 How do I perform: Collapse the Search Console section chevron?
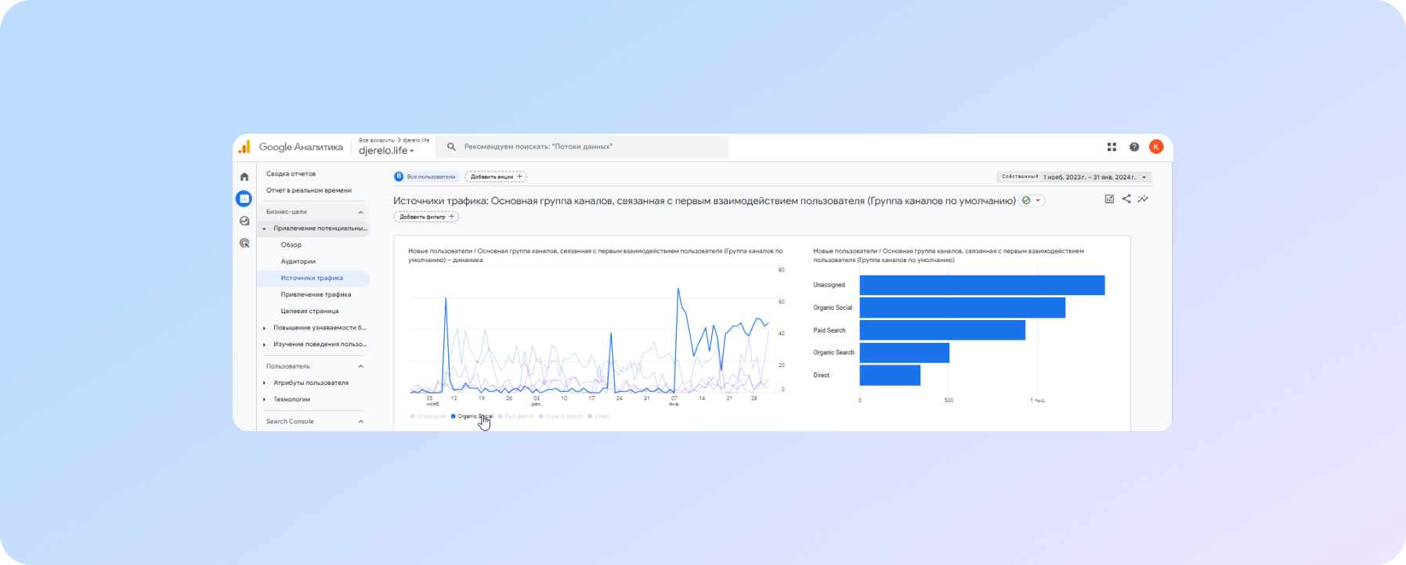click(361, 422)
